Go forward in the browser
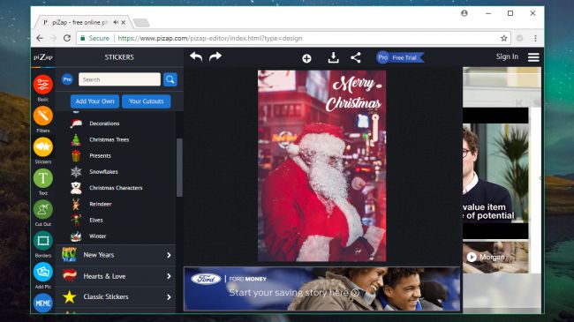This screenshot has width=574, height=322. (53, 38)
